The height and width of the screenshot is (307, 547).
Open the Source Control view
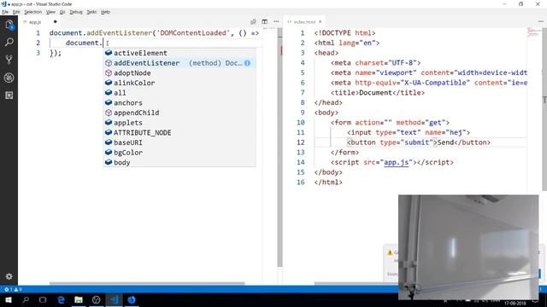pyautogui.click(x=9, y=60)
